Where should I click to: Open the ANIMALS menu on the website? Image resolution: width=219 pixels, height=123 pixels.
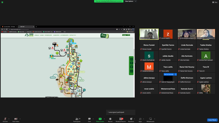37,35
